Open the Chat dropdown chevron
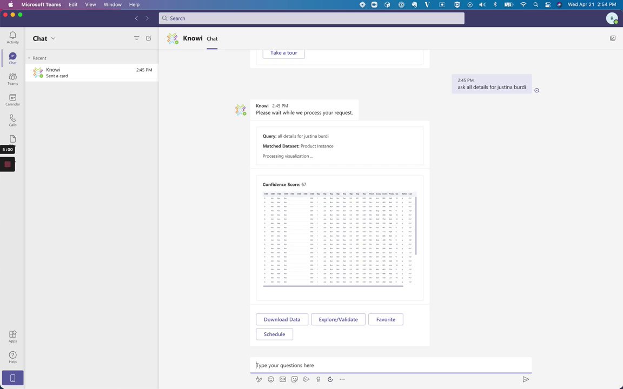This screenshot has width=623, height=389. (53, 38)
